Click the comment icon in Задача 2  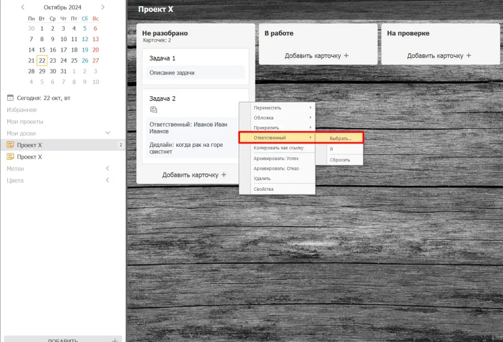pyautogui.click(x=154, y=110)
